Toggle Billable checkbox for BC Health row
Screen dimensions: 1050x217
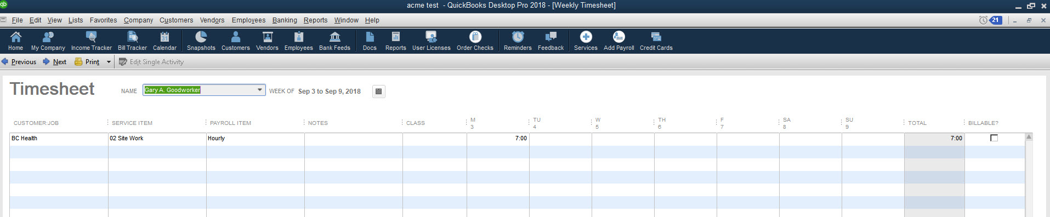(994, 138)
